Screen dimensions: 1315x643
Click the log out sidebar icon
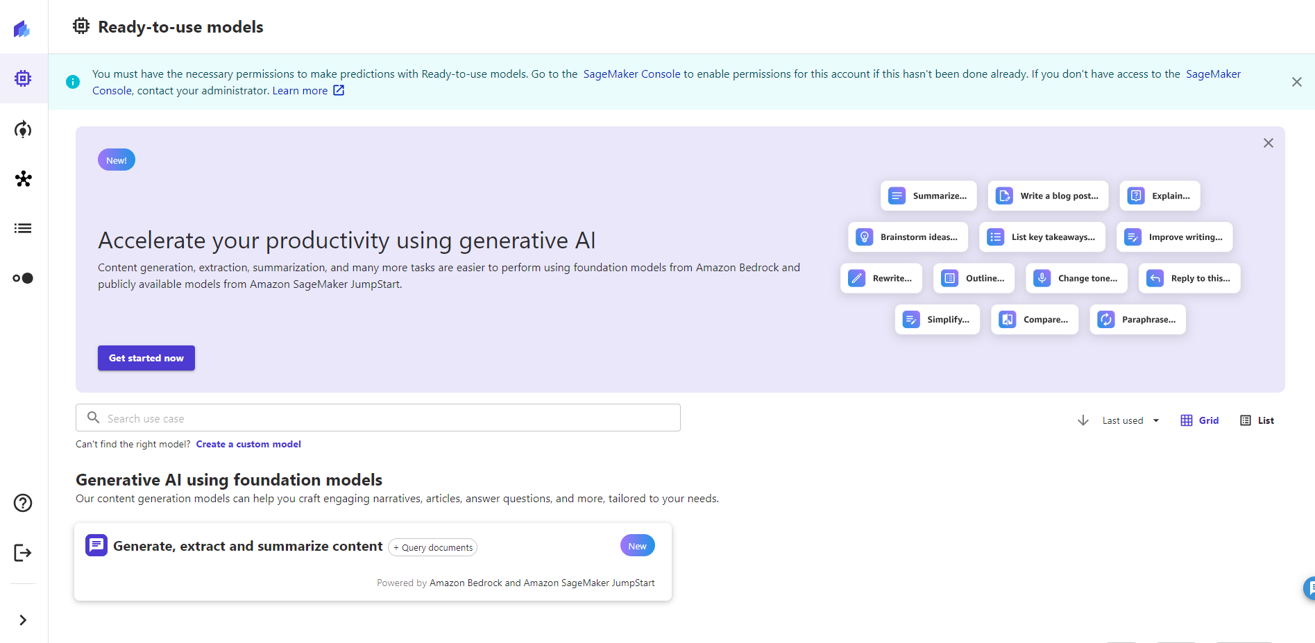tap(23, 553)
